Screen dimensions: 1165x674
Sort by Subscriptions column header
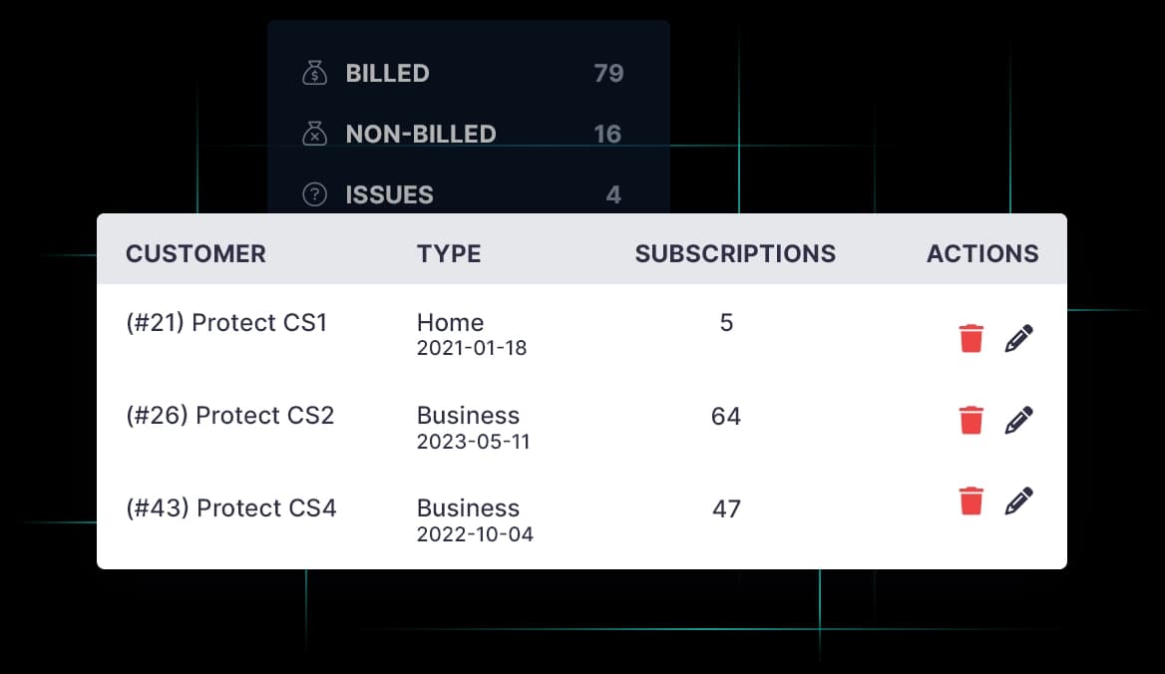click(735, 253)
